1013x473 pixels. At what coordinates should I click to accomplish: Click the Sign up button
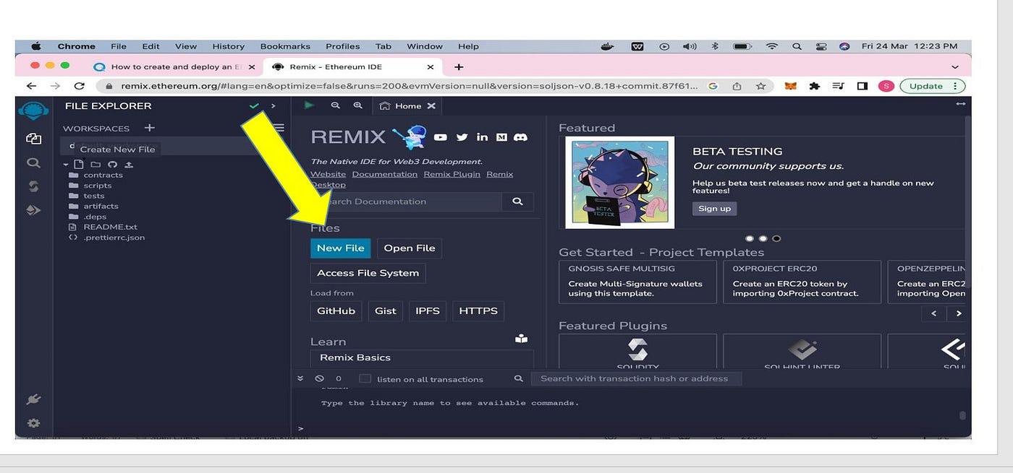tap(715, 208)
